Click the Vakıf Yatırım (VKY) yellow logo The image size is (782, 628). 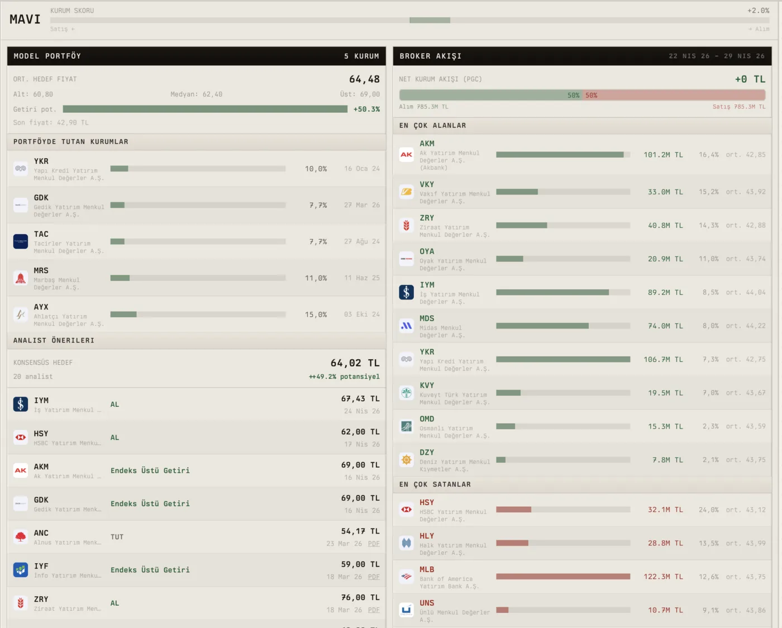[x=407, y=192]
